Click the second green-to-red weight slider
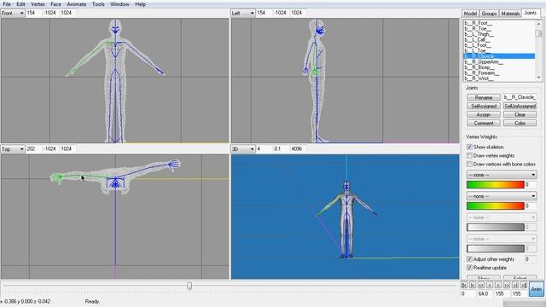The width and height of the screenshot is (546, 307). [x=495, y=206]
